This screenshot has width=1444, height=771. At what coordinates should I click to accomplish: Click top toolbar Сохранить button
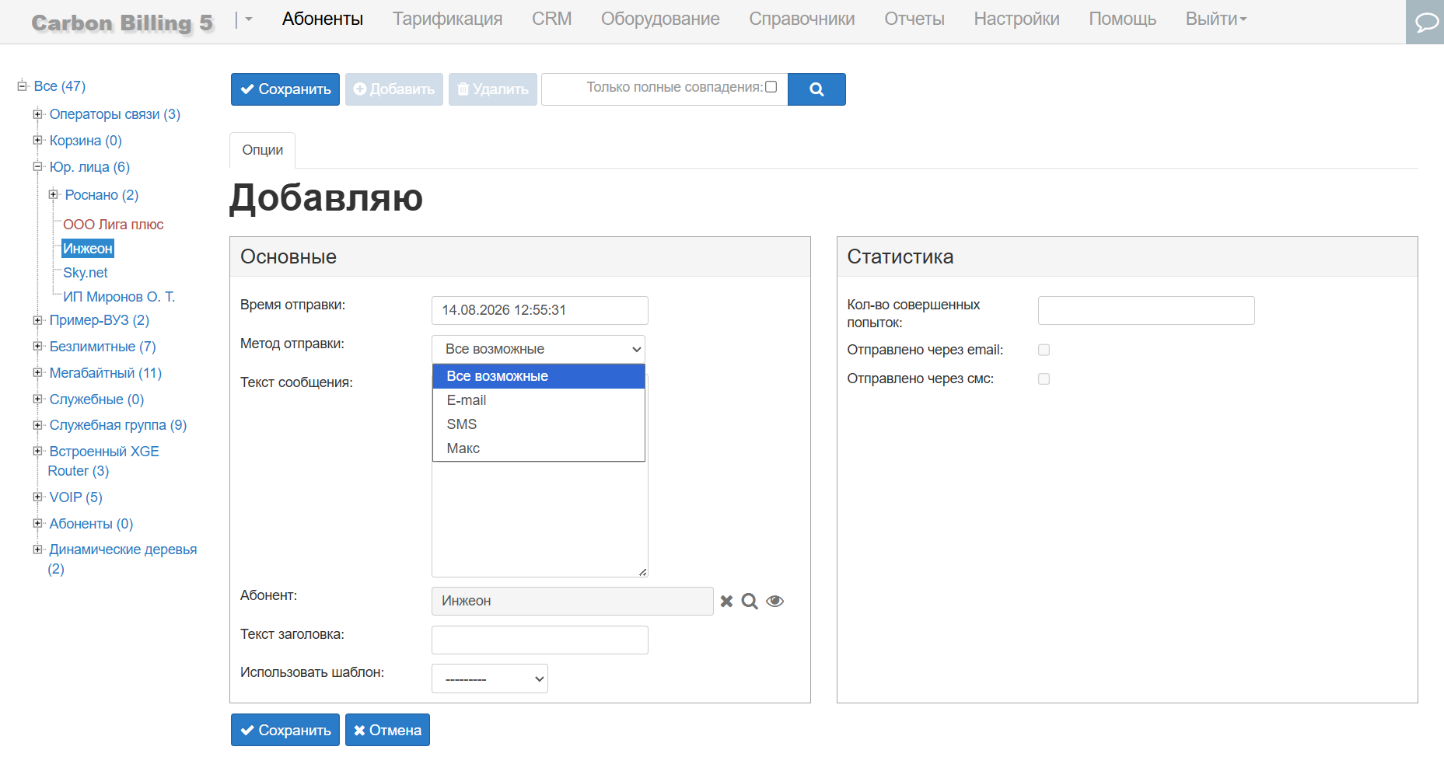click(285, 89)
